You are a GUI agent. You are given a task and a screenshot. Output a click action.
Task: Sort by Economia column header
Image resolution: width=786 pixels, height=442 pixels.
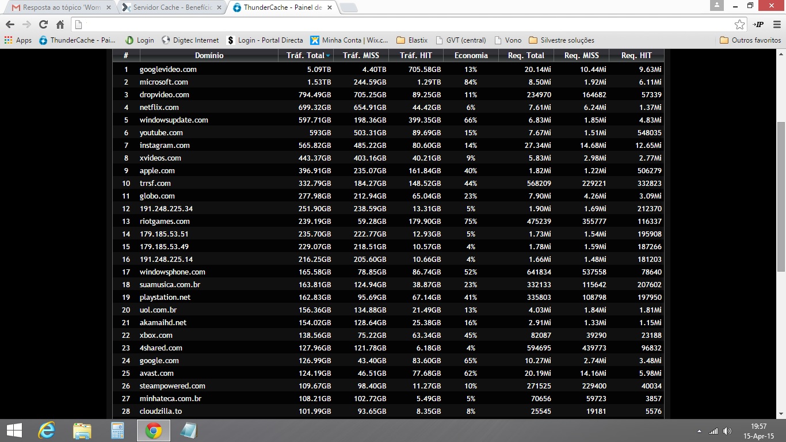point(471,56)
